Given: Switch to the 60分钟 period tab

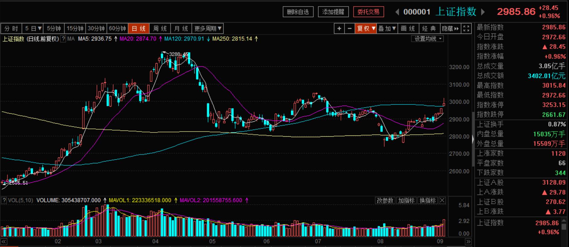Looking at the screenshot, I should 117,29.
